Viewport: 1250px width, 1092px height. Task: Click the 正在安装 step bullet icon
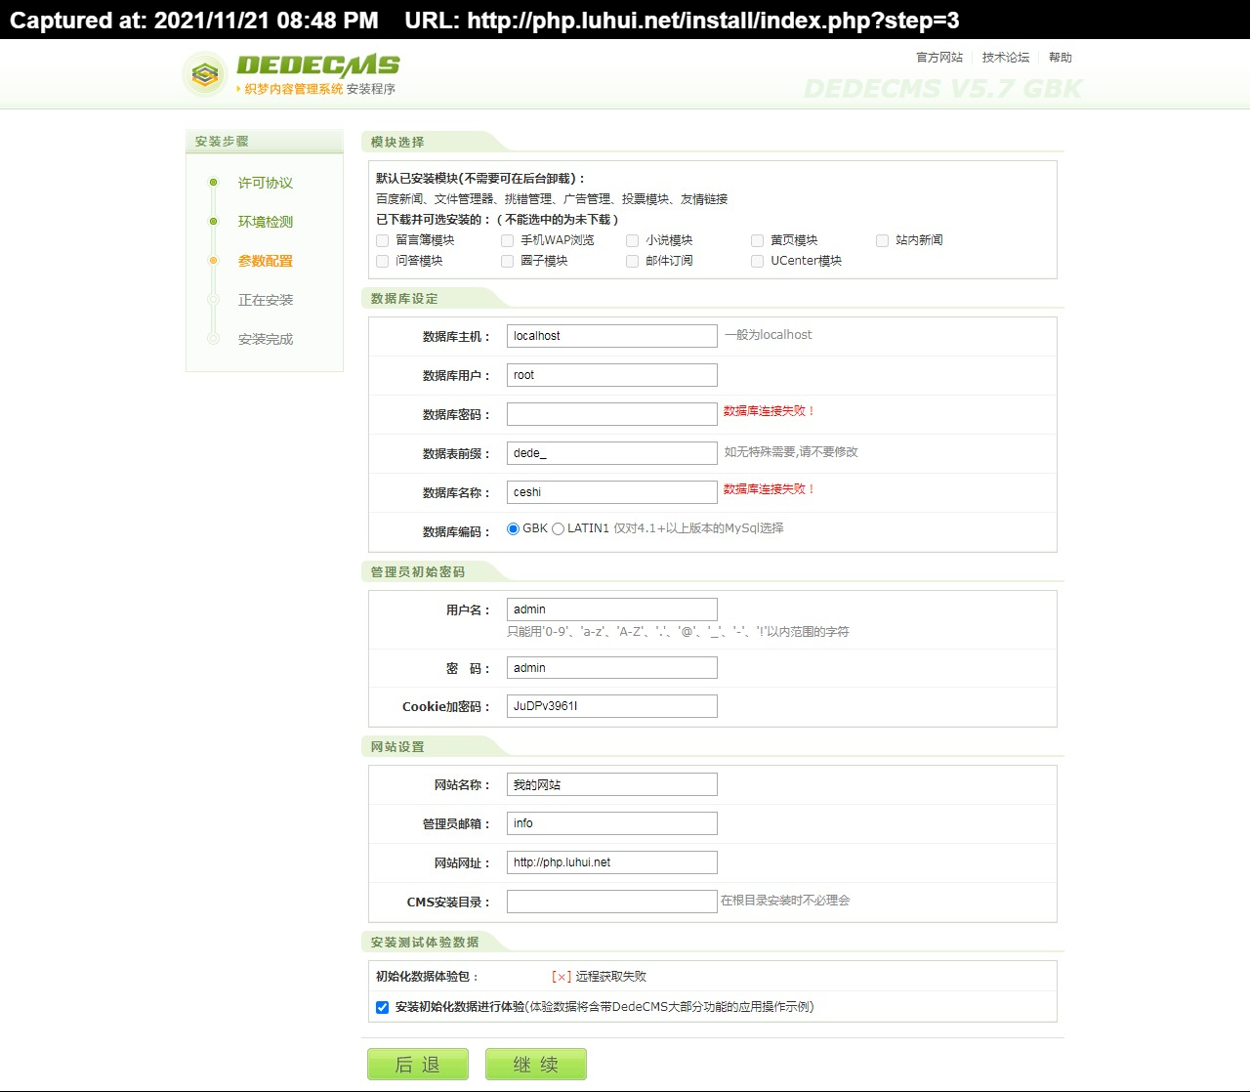(213, 299)
